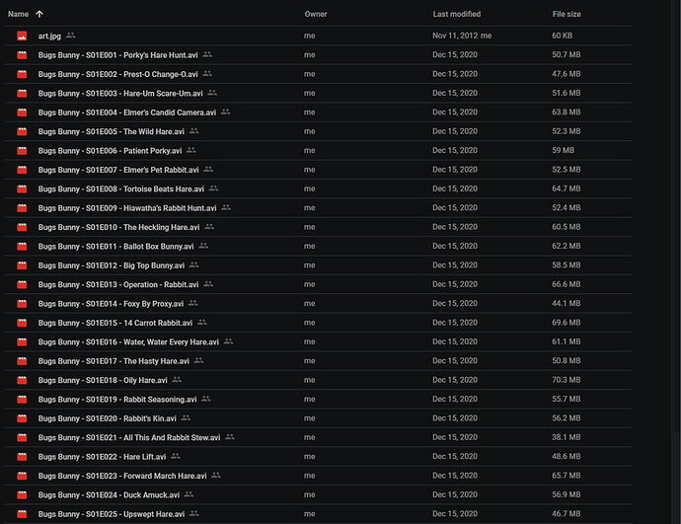Click the video icon for Porky's Hare Hunt
Image resolution: width=681 pixels, height=524 pixels.
point(22,54)
